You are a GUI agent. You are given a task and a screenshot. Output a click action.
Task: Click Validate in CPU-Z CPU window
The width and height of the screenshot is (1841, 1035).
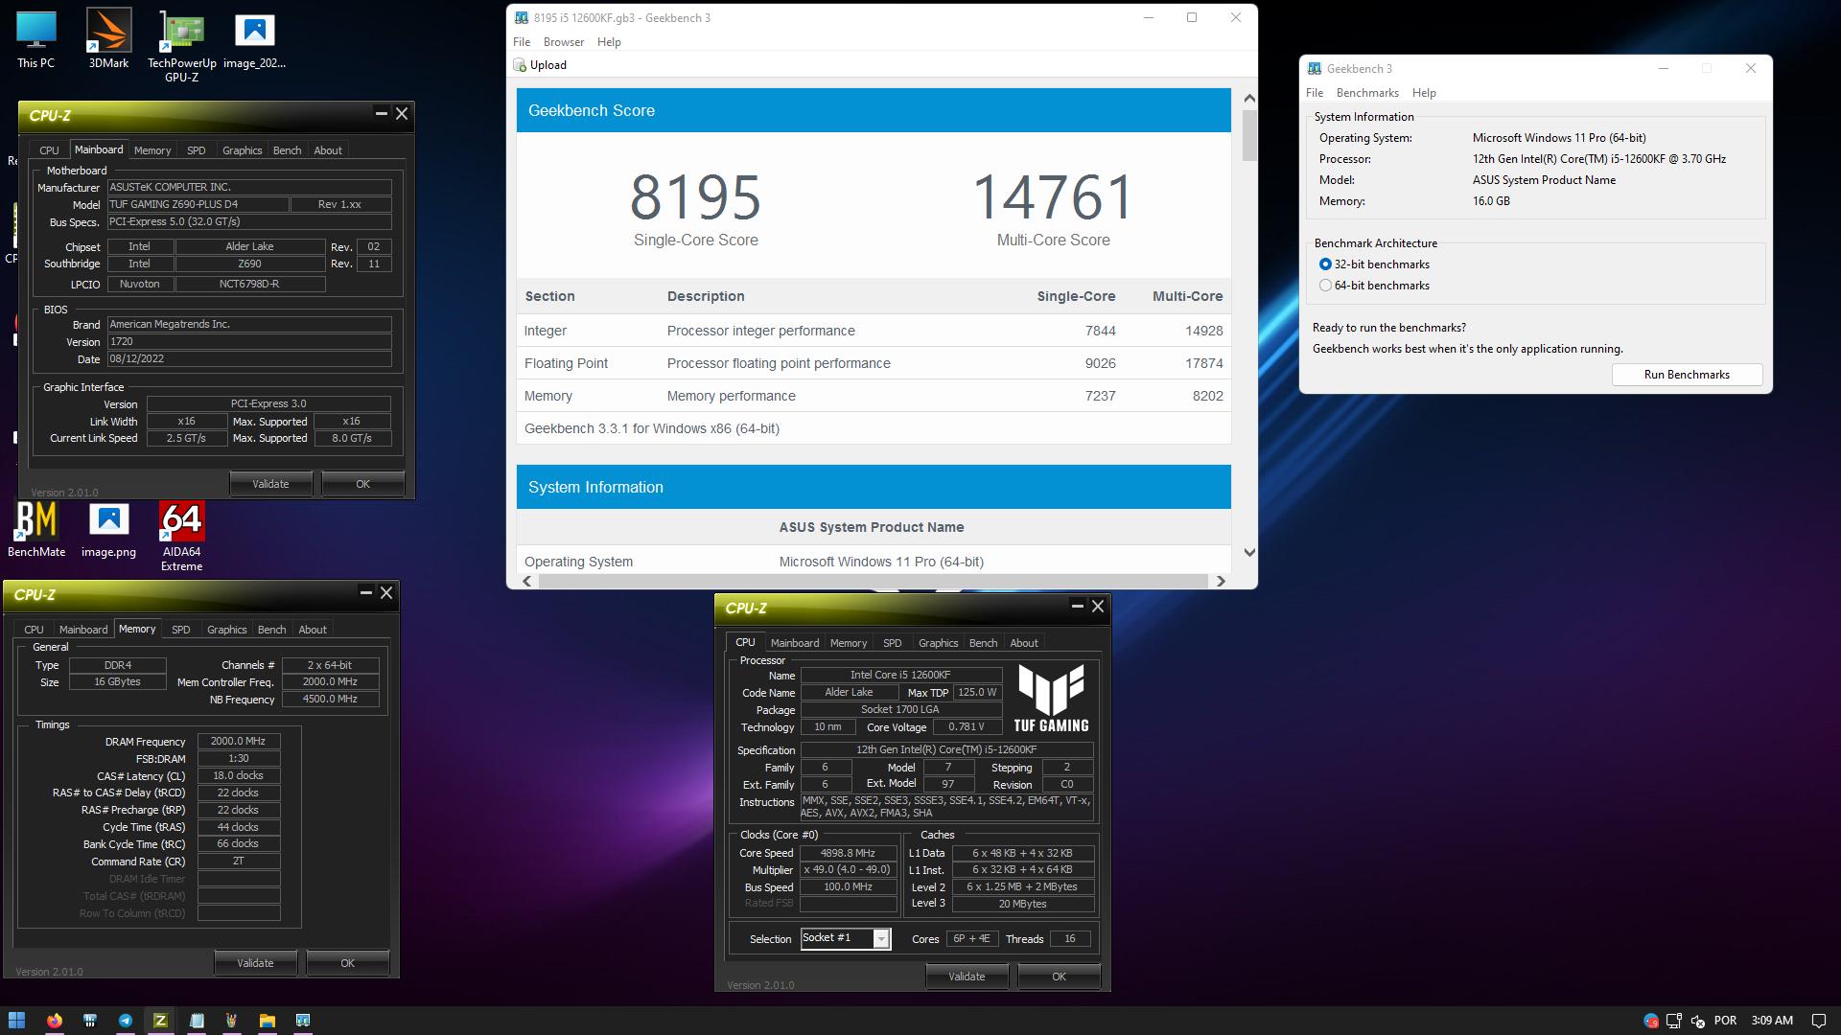click(x=967, y=977)
